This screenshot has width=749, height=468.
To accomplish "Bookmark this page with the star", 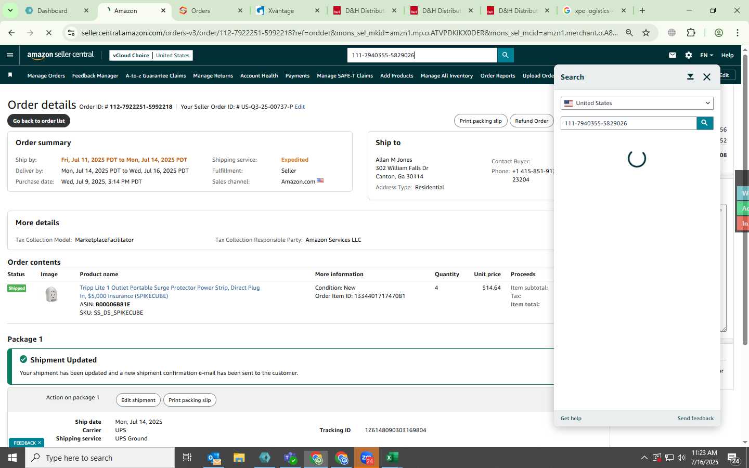I will (x=646, y=33).
